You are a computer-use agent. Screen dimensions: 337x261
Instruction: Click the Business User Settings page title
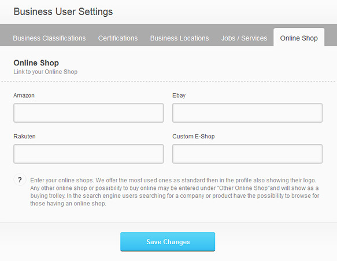(63, 12)
